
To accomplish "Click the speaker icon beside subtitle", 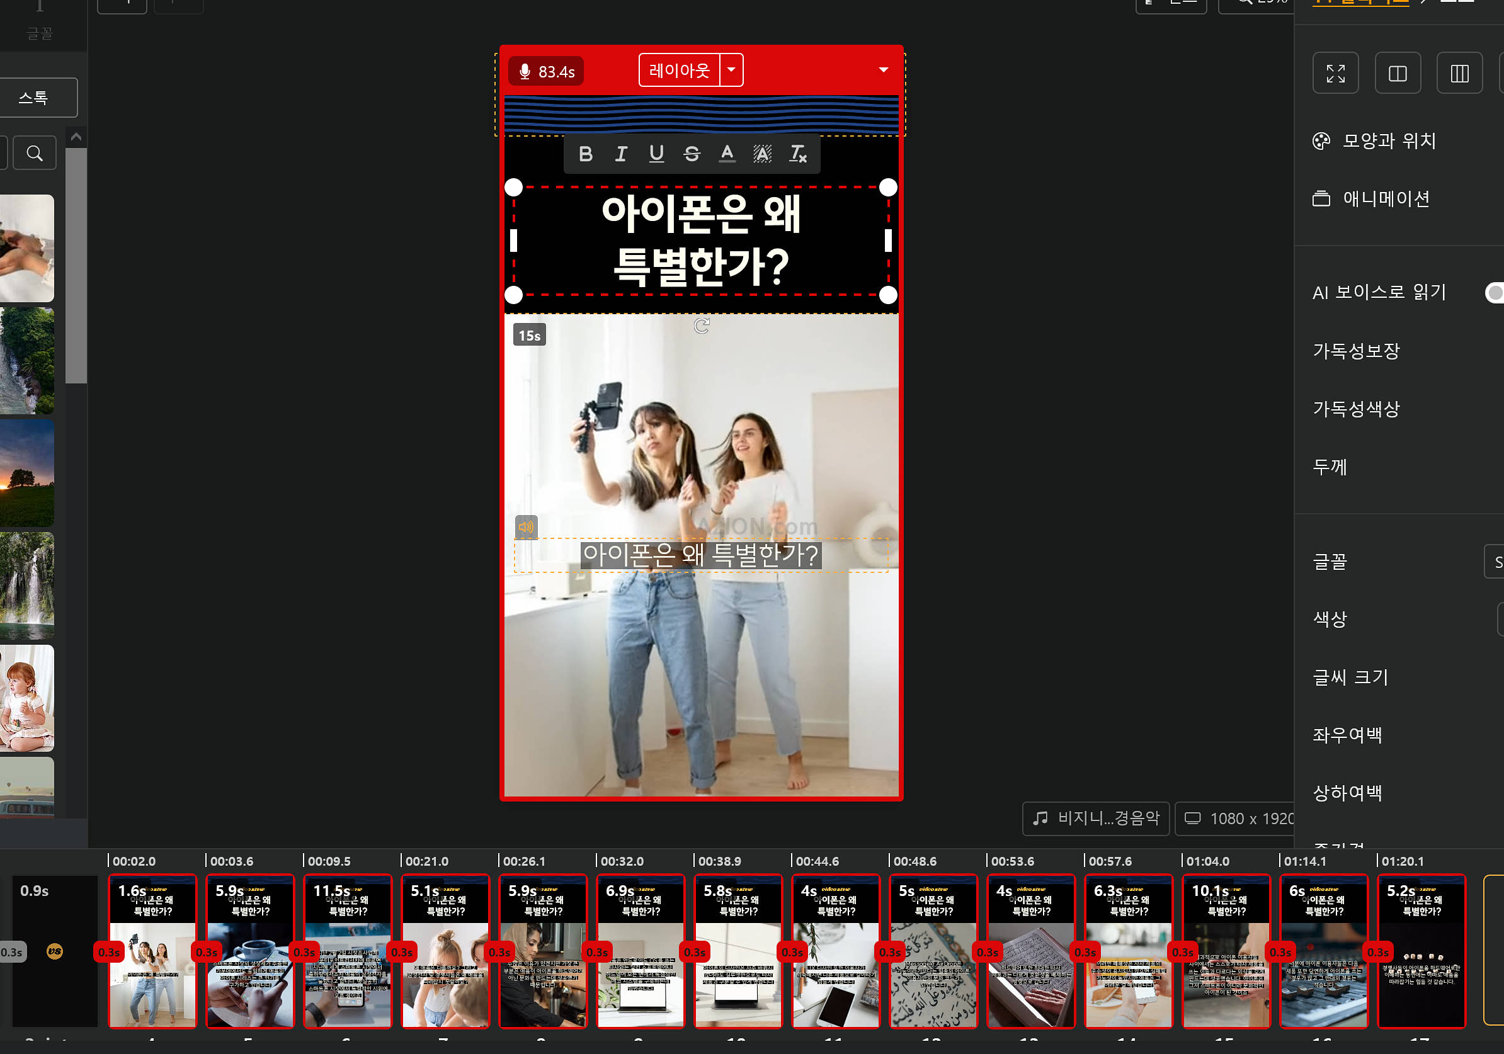I will [526, 526].
